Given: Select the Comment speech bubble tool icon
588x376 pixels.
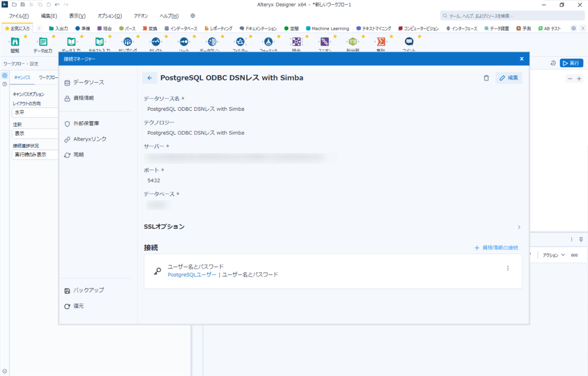Looking at the screenshot, I should tap(409, 42).
